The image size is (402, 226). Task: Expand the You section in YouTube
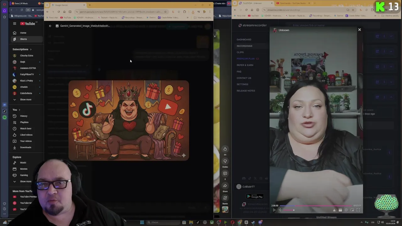[x=16, y=110]
